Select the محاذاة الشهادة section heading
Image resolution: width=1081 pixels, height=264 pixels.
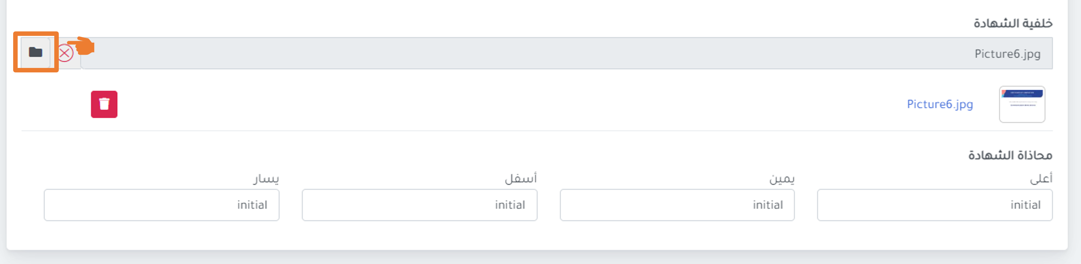[x=1010, y=155]
